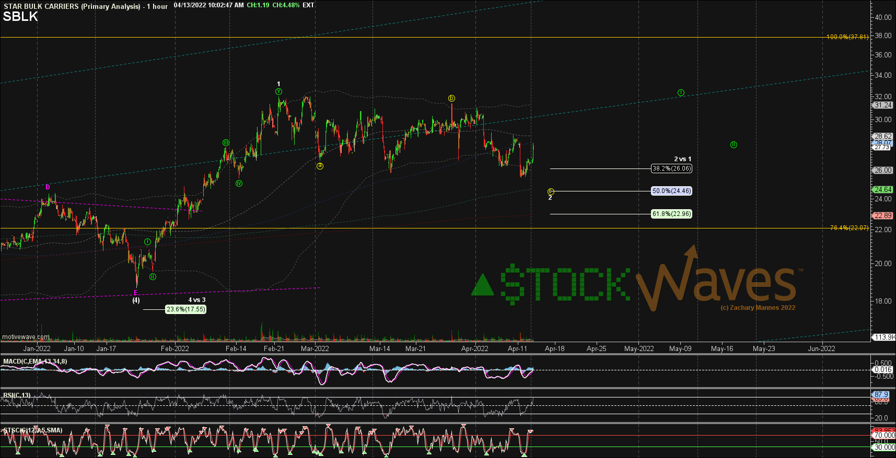Image resolution: width=896 pixels, height=458 pixels.
Task: Click the stochastic 30.000 level tag
Action: tap(884, 447)
